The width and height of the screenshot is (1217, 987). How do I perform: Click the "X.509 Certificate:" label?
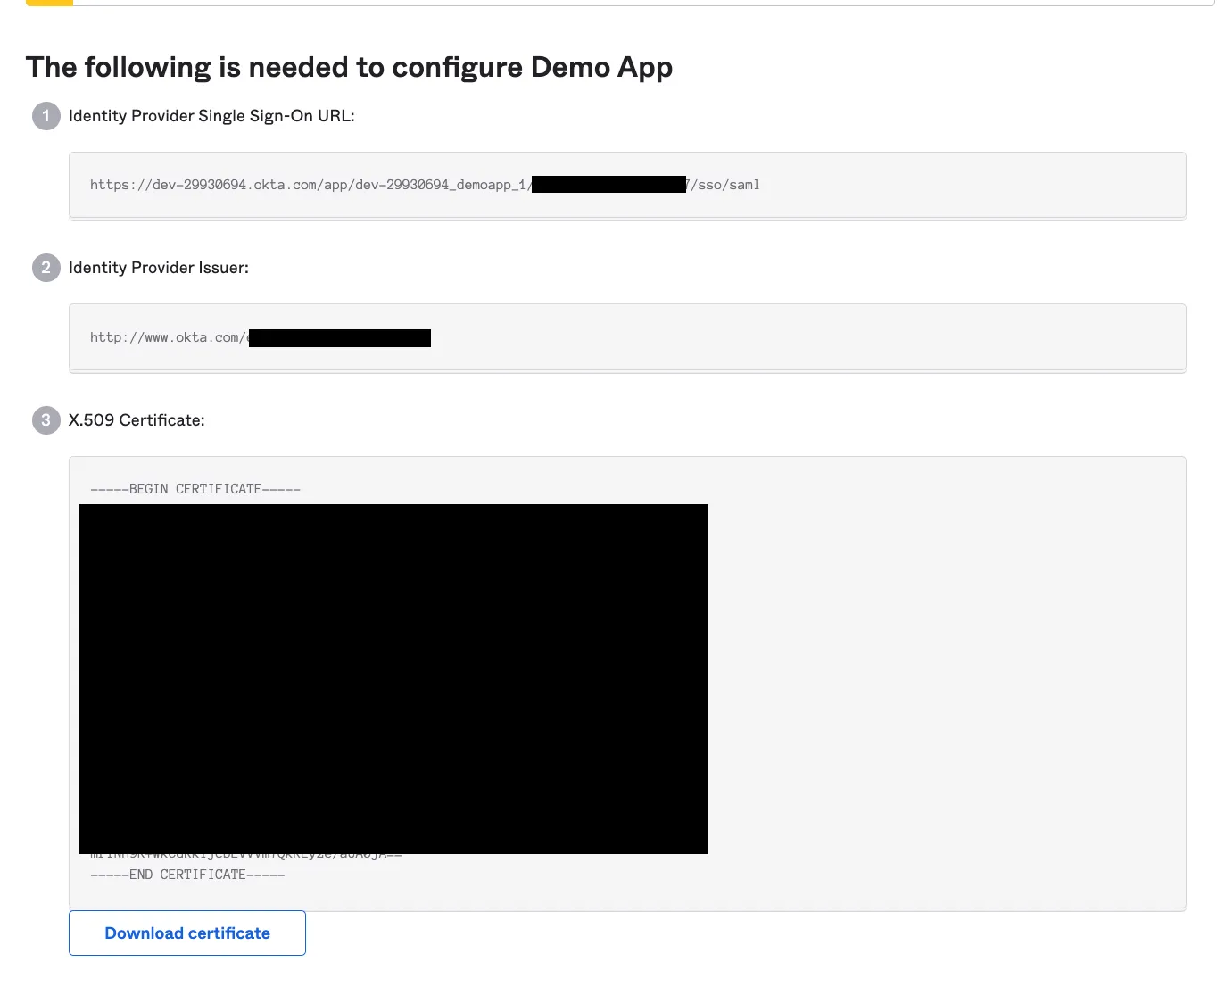coord(137,420)
